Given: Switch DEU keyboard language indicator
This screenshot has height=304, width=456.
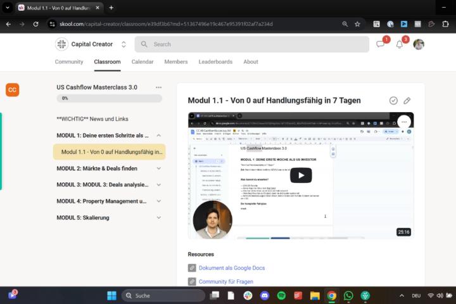Looking at the screenshot, I should click(416, 296).
